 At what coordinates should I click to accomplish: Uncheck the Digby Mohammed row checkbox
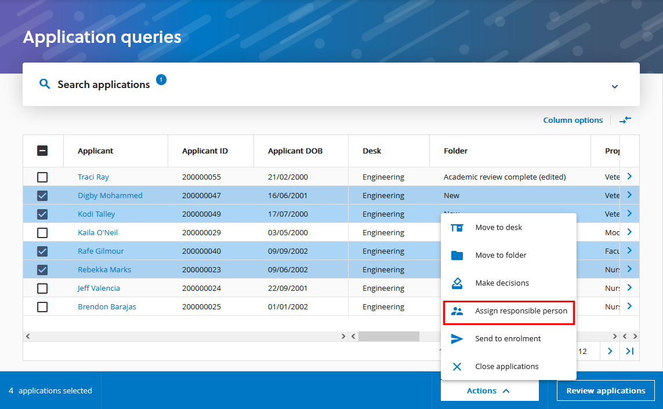[42, 196]
